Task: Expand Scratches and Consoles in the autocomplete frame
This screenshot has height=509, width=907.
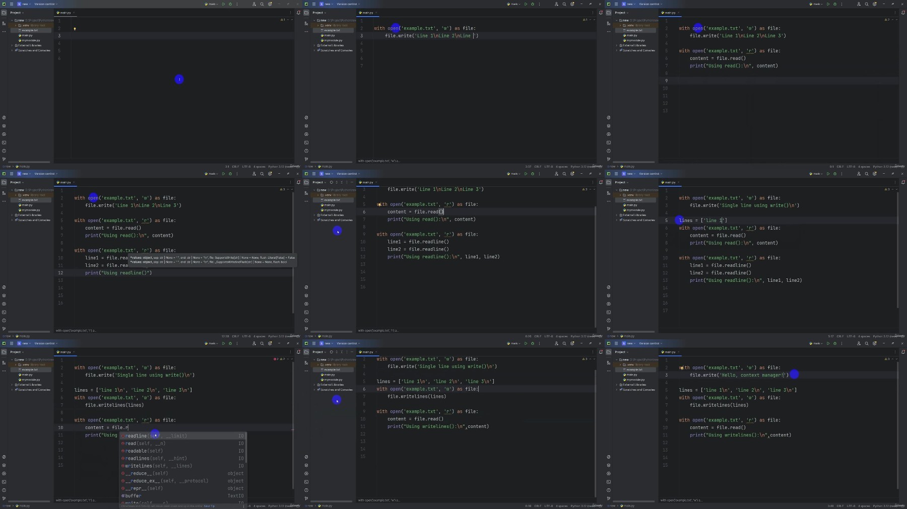Action: coord(12,390)
